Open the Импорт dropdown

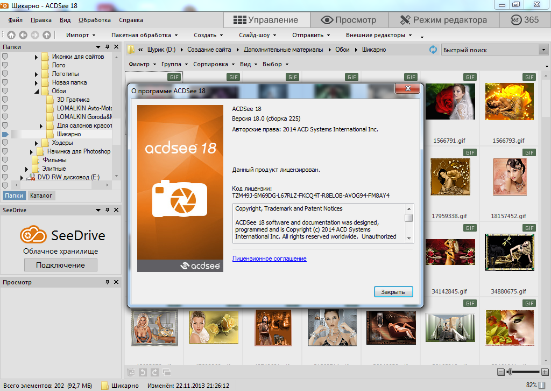pyautogui.click(x=81, y=35)
